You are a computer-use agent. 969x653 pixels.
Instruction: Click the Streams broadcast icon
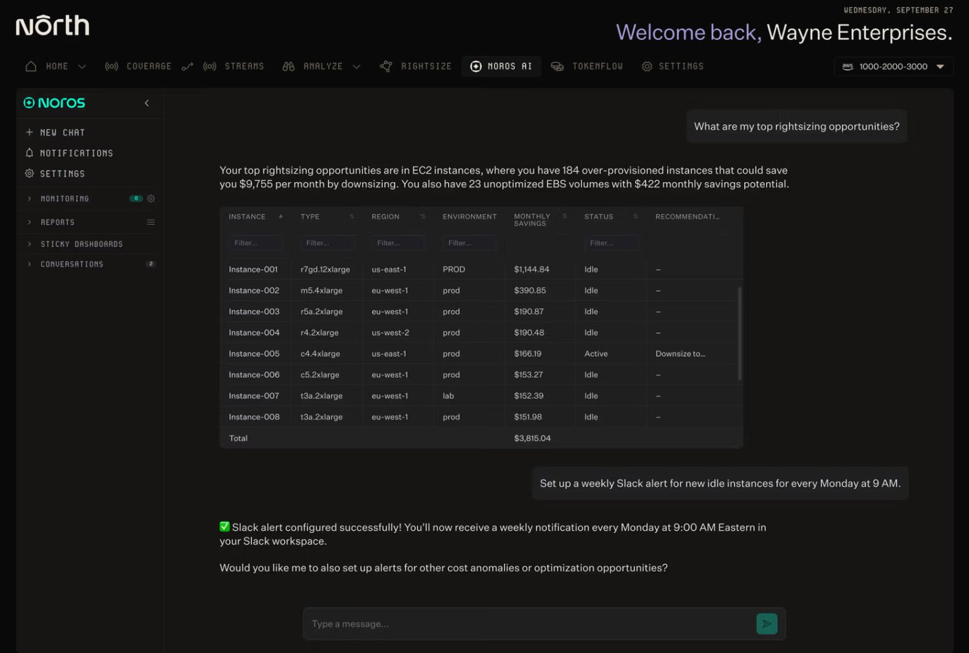pyautogui.click(x=210, y=66)
